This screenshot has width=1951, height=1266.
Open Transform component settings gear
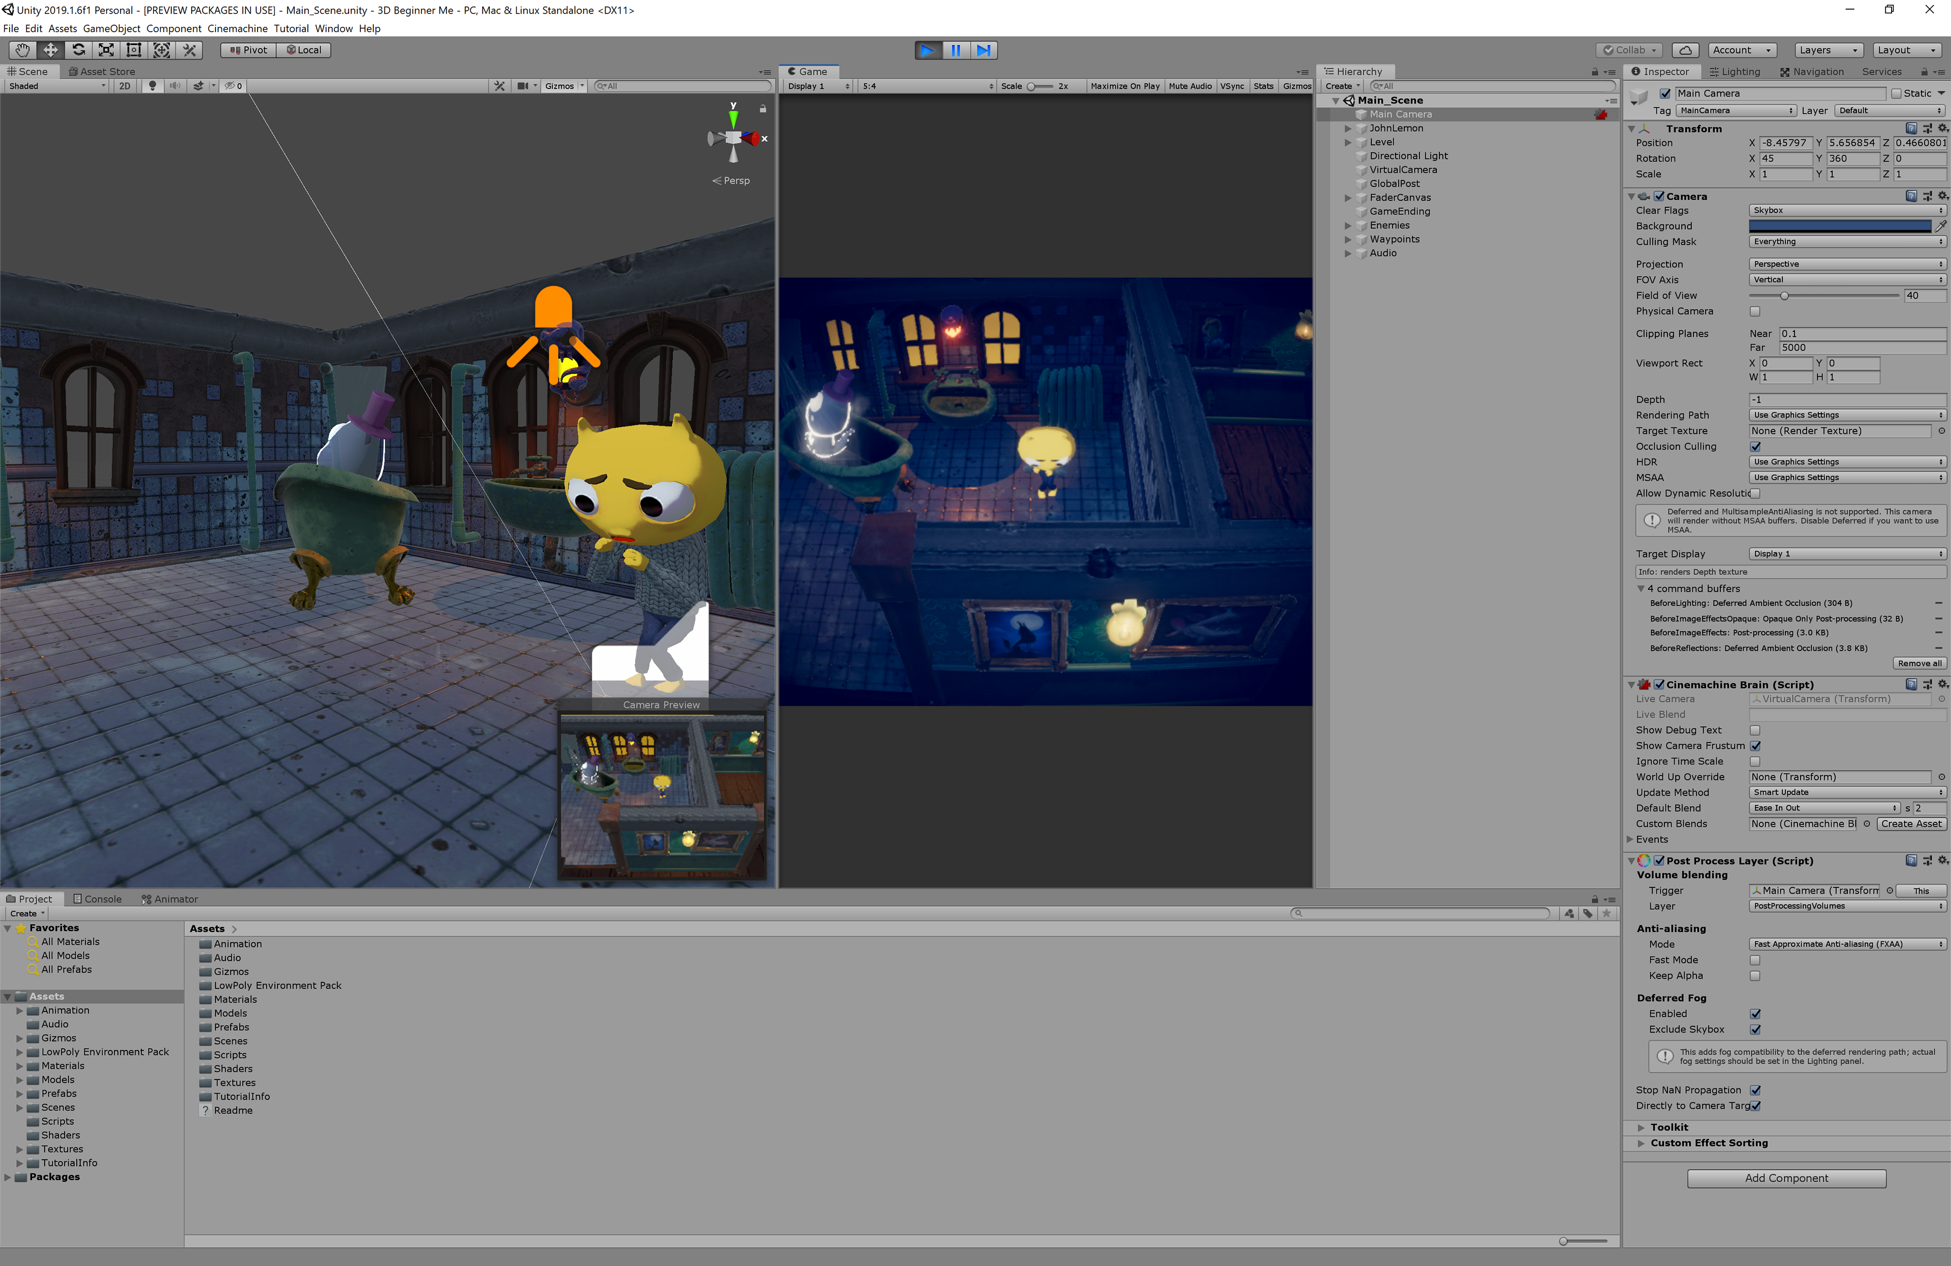click(x=1942, y=129)
